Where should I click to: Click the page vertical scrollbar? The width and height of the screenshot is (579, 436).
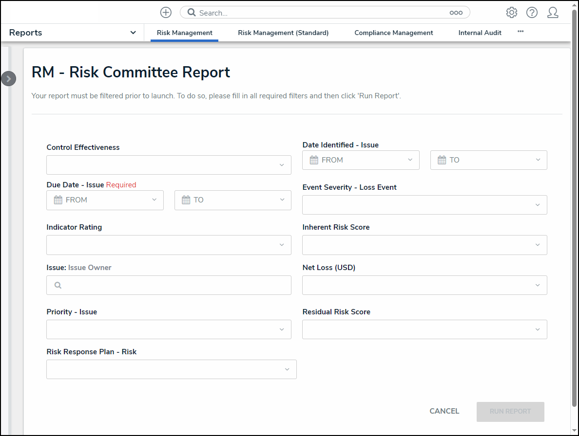pyautogui.click(x=575, y=195)
